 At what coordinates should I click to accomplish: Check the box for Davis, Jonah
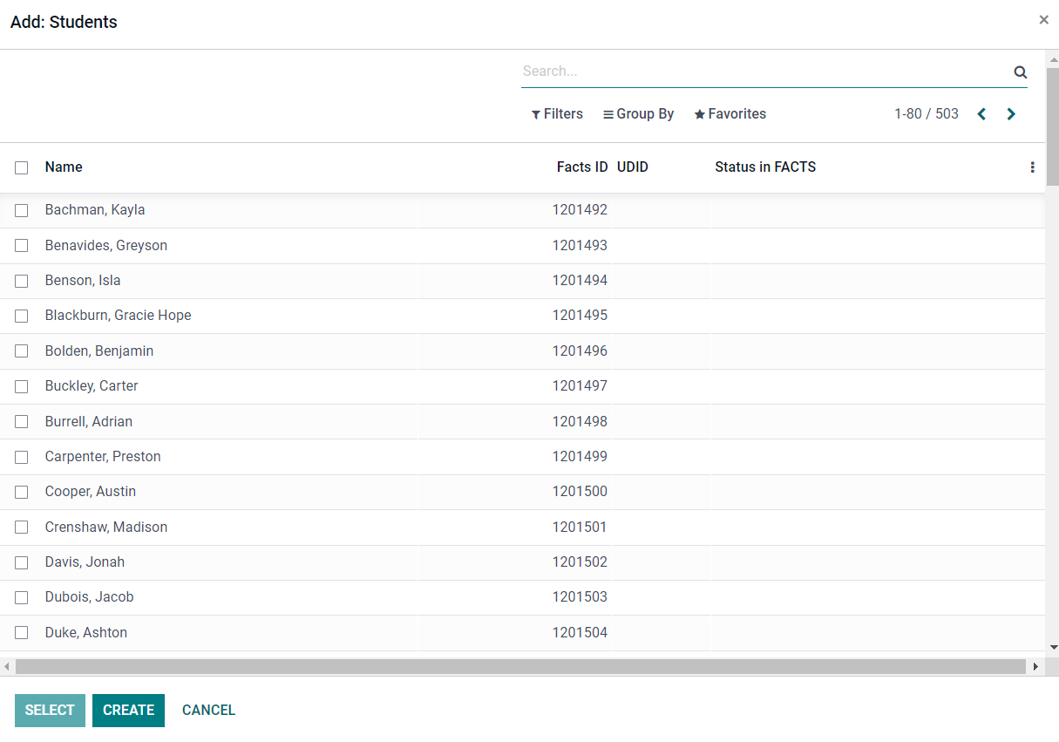point(22,562)
